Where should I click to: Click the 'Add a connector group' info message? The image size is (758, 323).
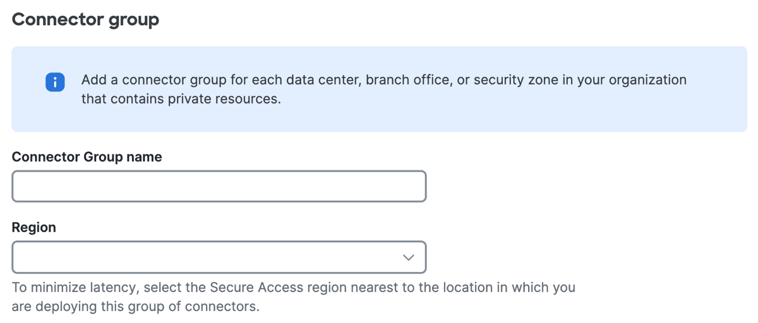pyautogui.click(x=384, y=90)
